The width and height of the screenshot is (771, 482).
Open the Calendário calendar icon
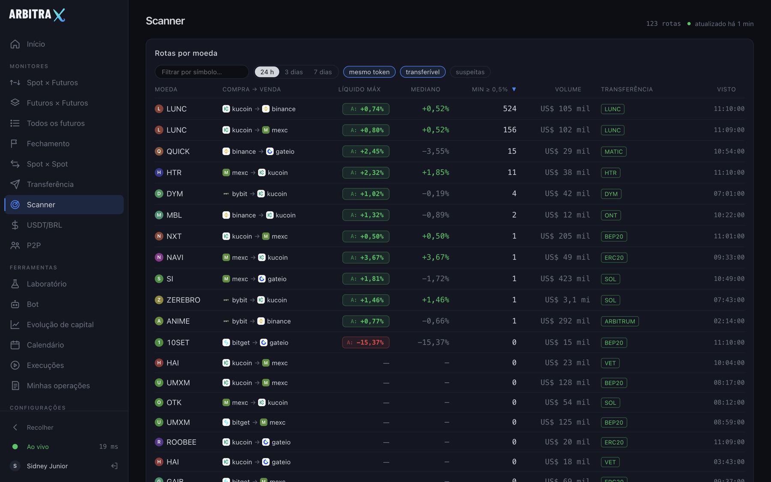[x=15, y=345]
